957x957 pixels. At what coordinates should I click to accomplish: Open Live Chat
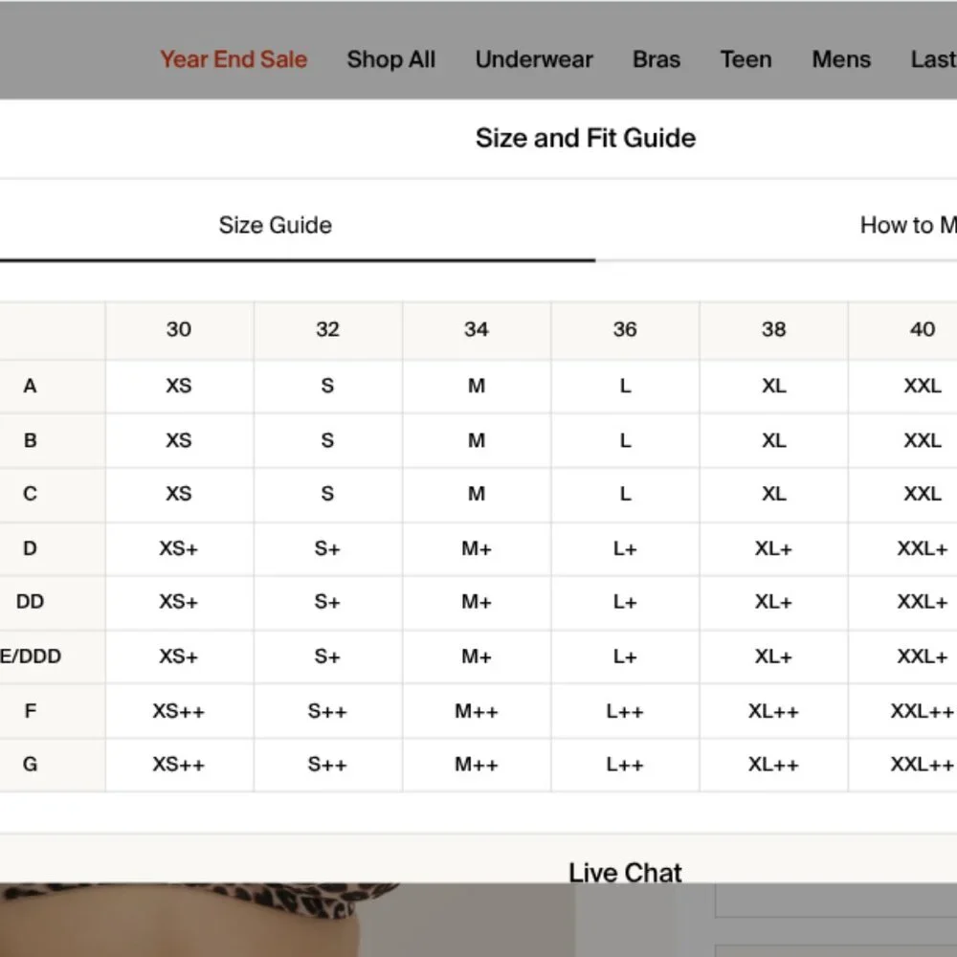pyautogui.click(x=625, y=873)
